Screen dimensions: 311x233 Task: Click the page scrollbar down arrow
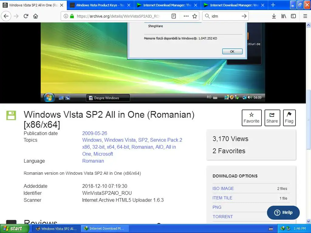[x=308, y=221]
